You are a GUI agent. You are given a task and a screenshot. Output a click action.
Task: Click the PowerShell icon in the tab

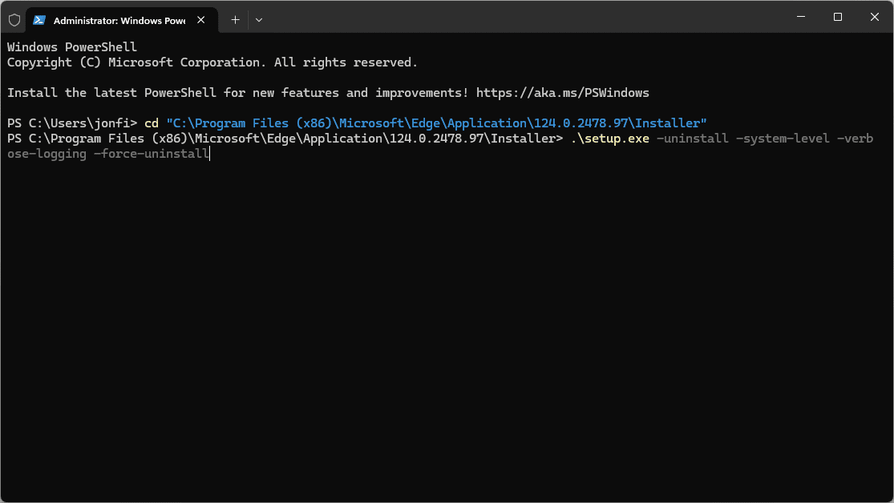(39, 20)
